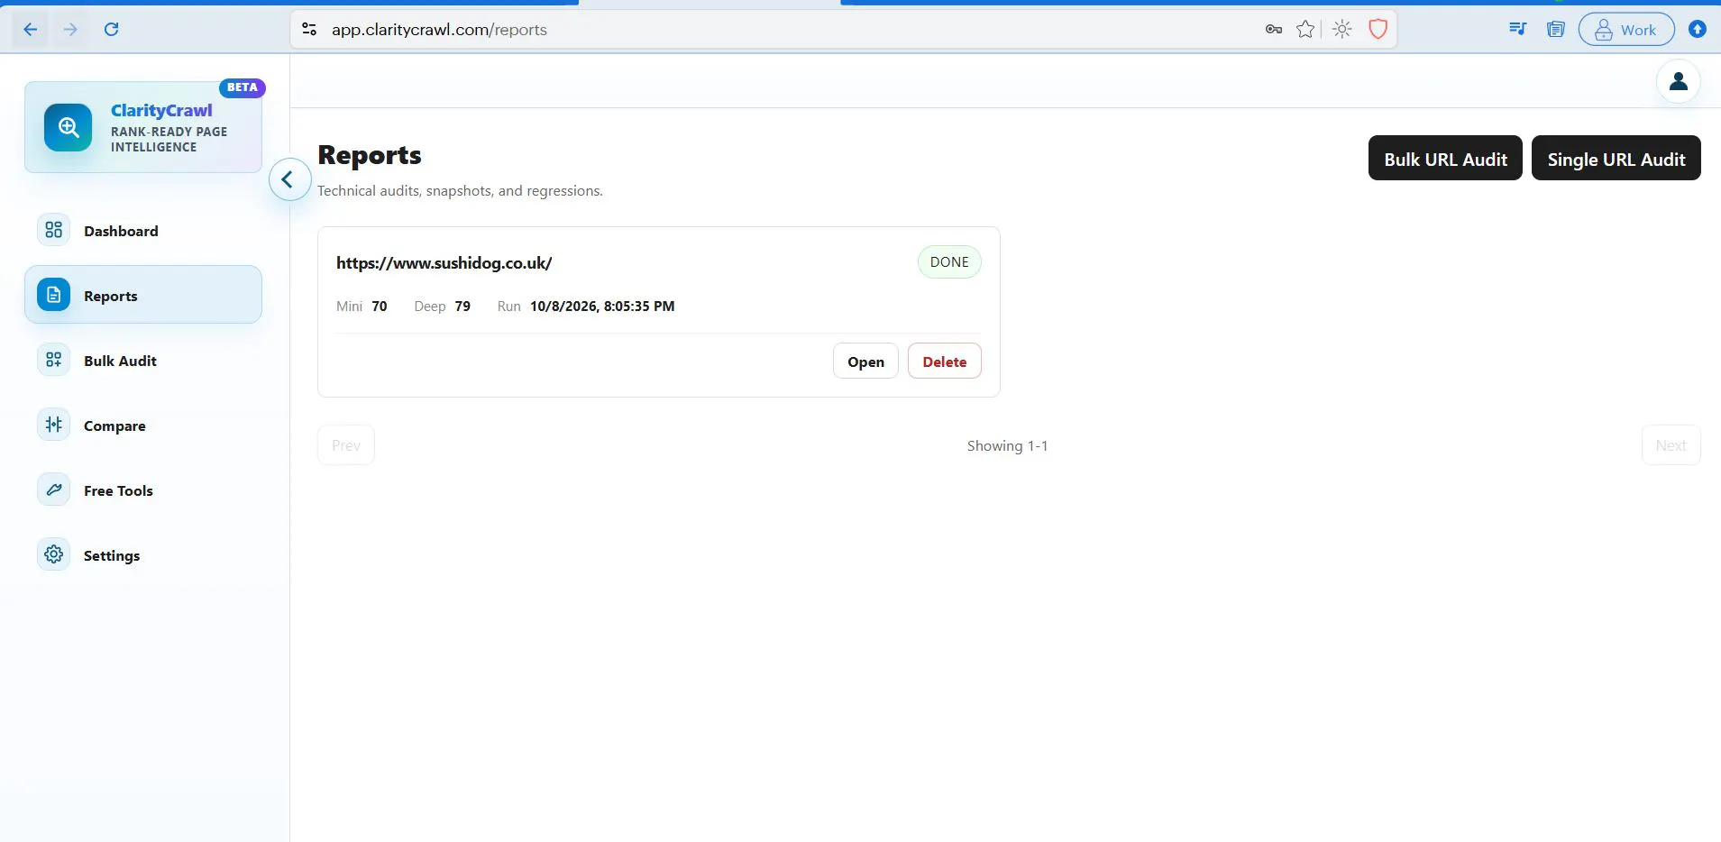Start a Bulk URL Audit
This screenshot has width=1721, height=842.
point(1445,159)
